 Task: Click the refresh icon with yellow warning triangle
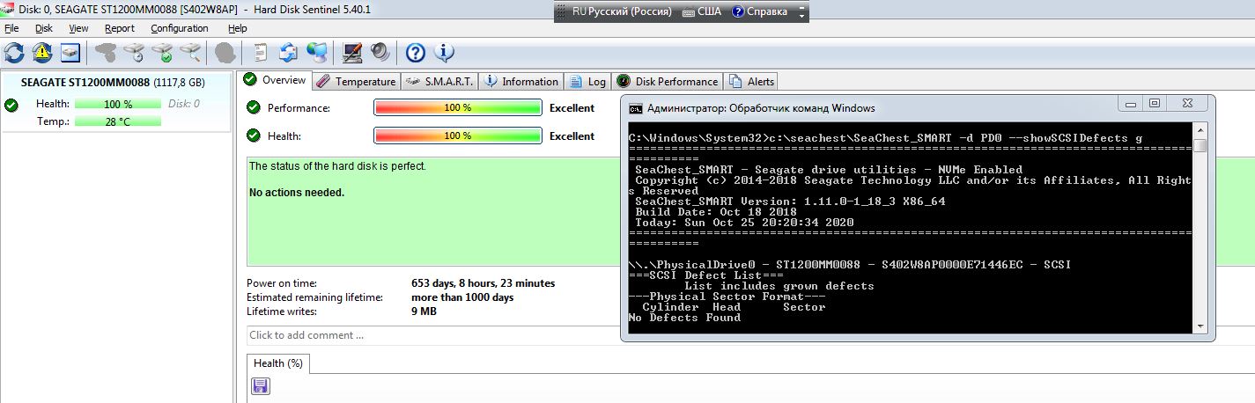[42, 53]
